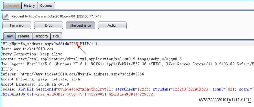Click the Accept-Language: zh-CN header line
The height and width of the screenshot is (107, 254).
35,84
